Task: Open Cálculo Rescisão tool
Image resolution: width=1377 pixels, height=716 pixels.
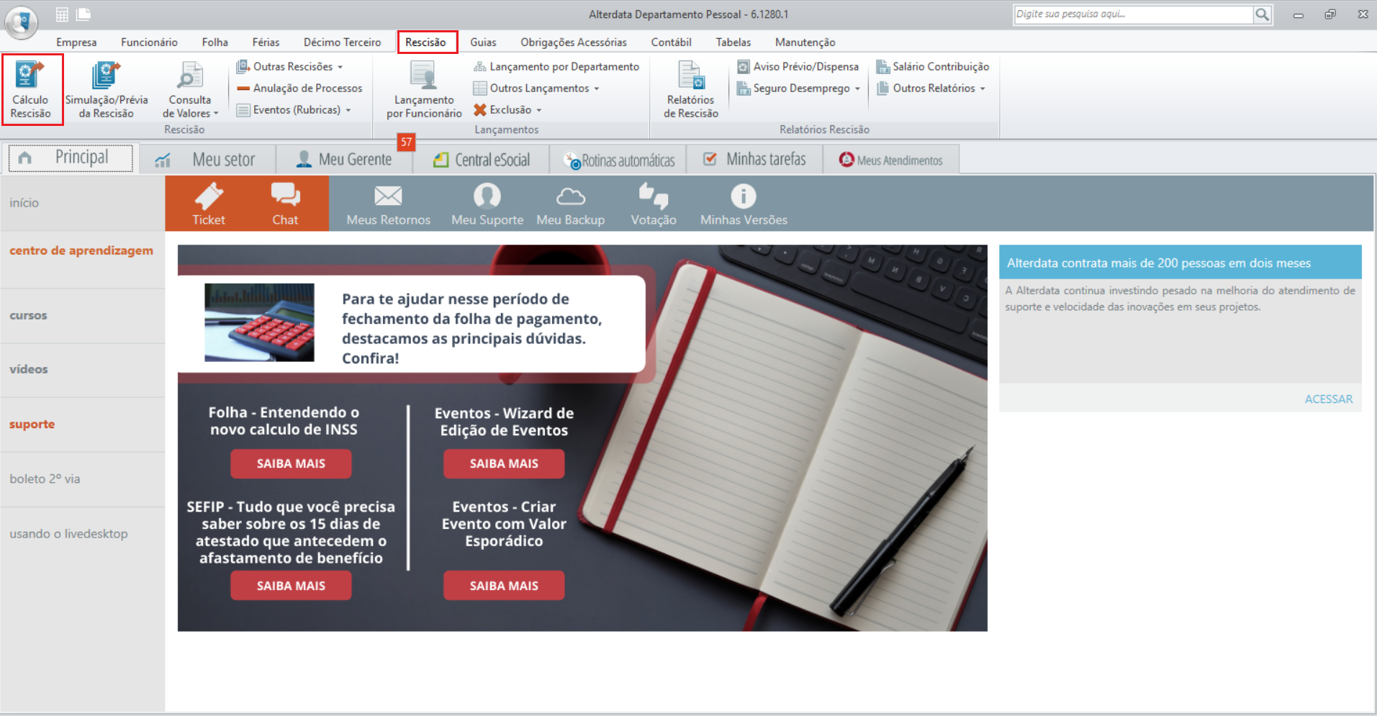Action: pos(32,90)
